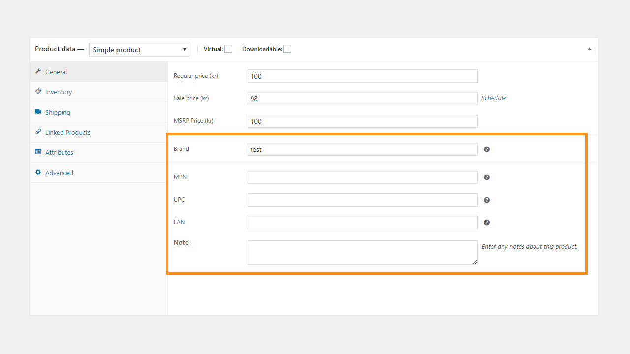Click the UPC input field
Viewport: 630px width, 354px height.
363,200
